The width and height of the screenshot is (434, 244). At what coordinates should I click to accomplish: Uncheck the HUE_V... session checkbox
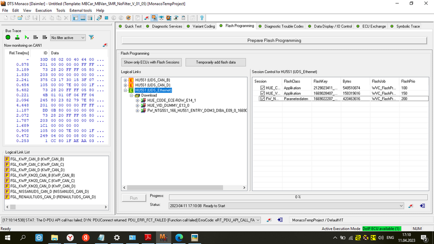pyautogui.click(x=262, y=93)
